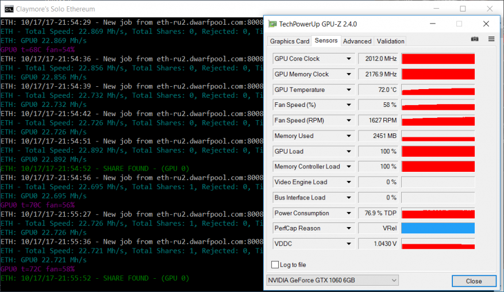Image resolution: width=504 pixels, height=292 pixels.
Task: Click the red GPU Memory Clock graph
Action: point(438,74)
